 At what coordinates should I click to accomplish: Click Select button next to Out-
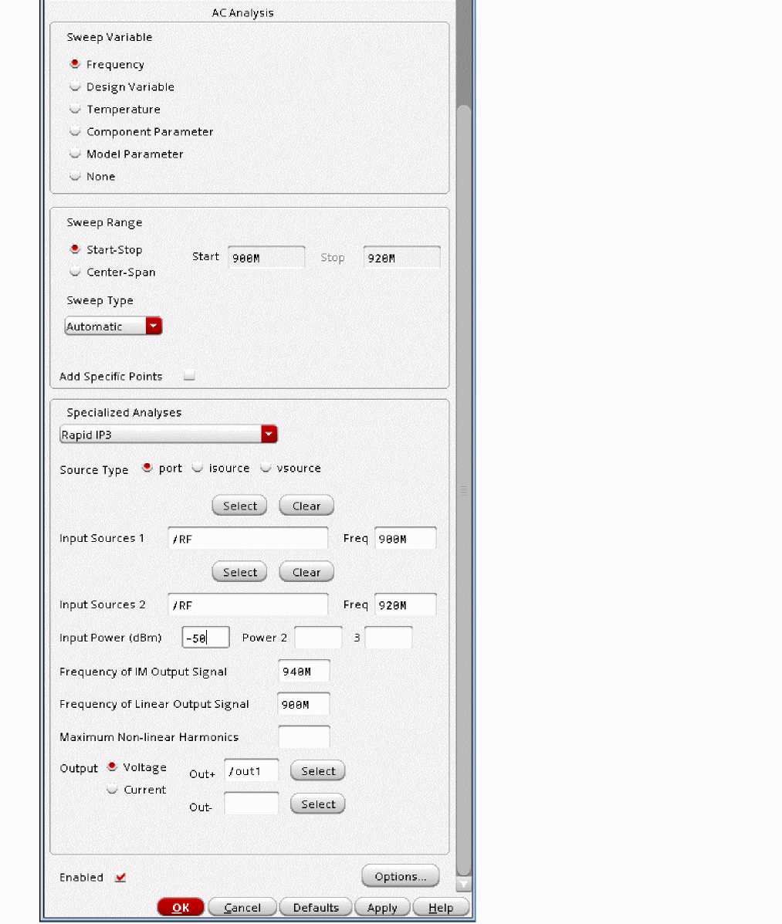(317, 804)
